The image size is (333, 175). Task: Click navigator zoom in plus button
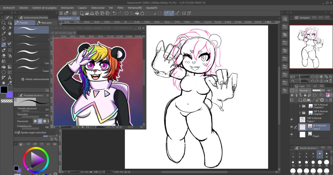(x=317, y=77)
